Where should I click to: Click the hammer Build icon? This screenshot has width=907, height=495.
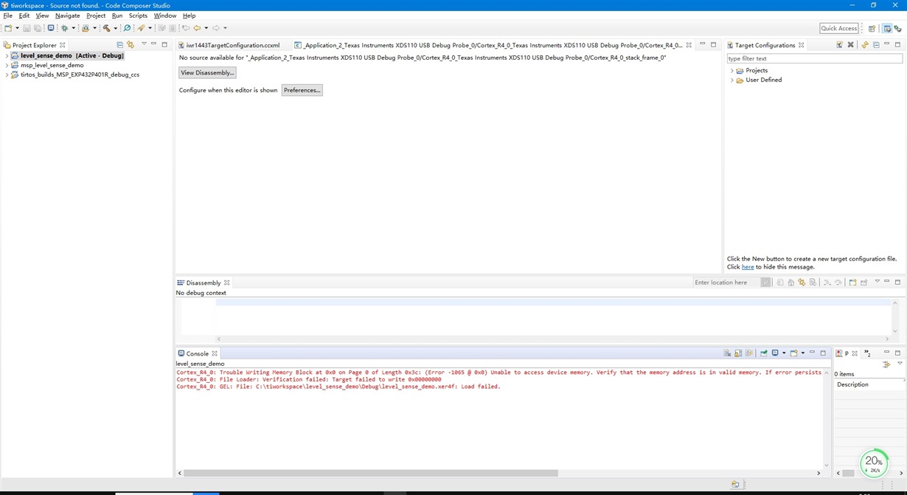click(x=106, y=28)
